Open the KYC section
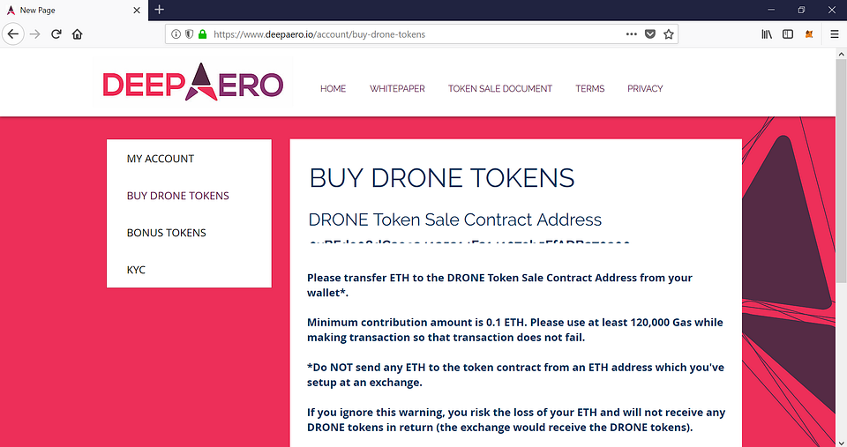 (x=136, y=270)
